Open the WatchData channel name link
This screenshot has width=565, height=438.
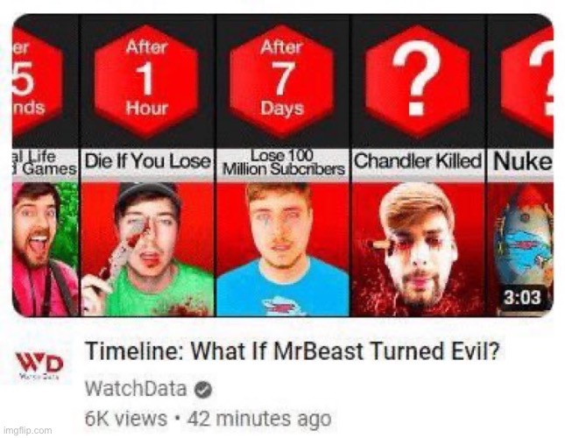click(x=136, y=389)
